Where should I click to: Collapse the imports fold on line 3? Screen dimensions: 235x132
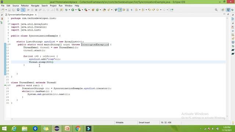coord(10,24)
